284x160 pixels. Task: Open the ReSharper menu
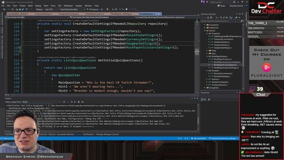(x=68, y=6)
